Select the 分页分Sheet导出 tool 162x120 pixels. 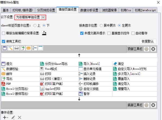click(x=59, y=64)
